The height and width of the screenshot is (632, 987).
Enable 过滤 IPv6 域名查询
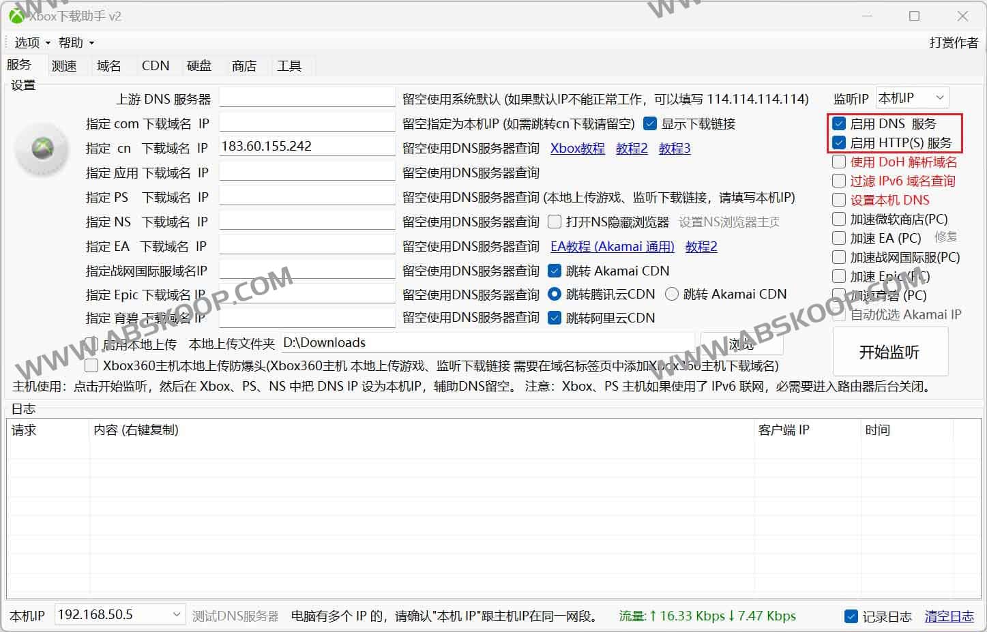[838, 181]
